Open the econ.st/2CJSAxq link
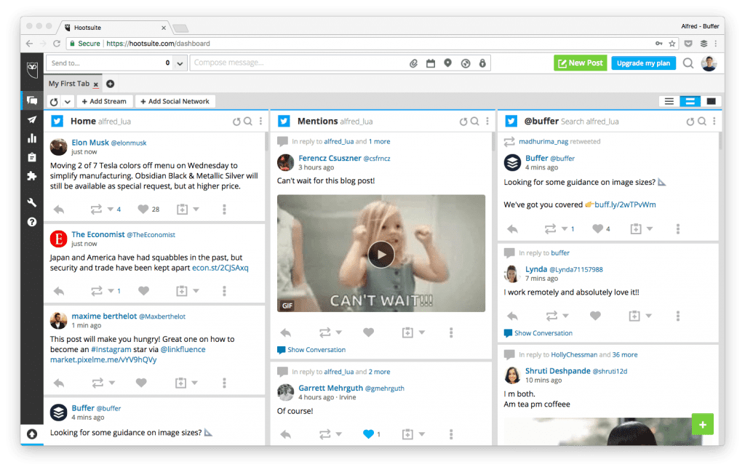745x470 pixels. (220, 268)
